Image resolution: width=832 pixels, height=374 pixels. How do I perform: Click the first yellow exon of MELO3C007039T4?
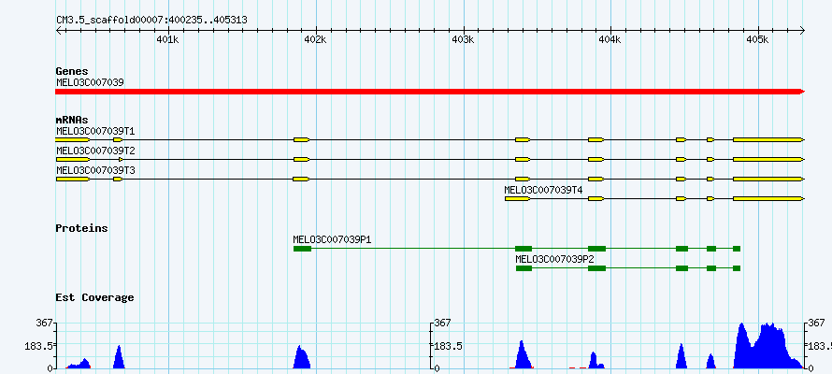(517, 199)
